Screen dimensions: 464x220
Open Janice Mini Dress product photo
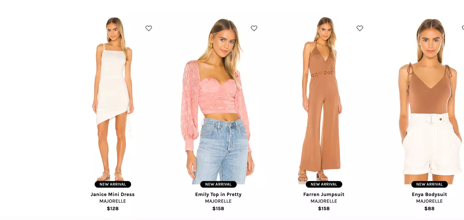pos(113,99)
